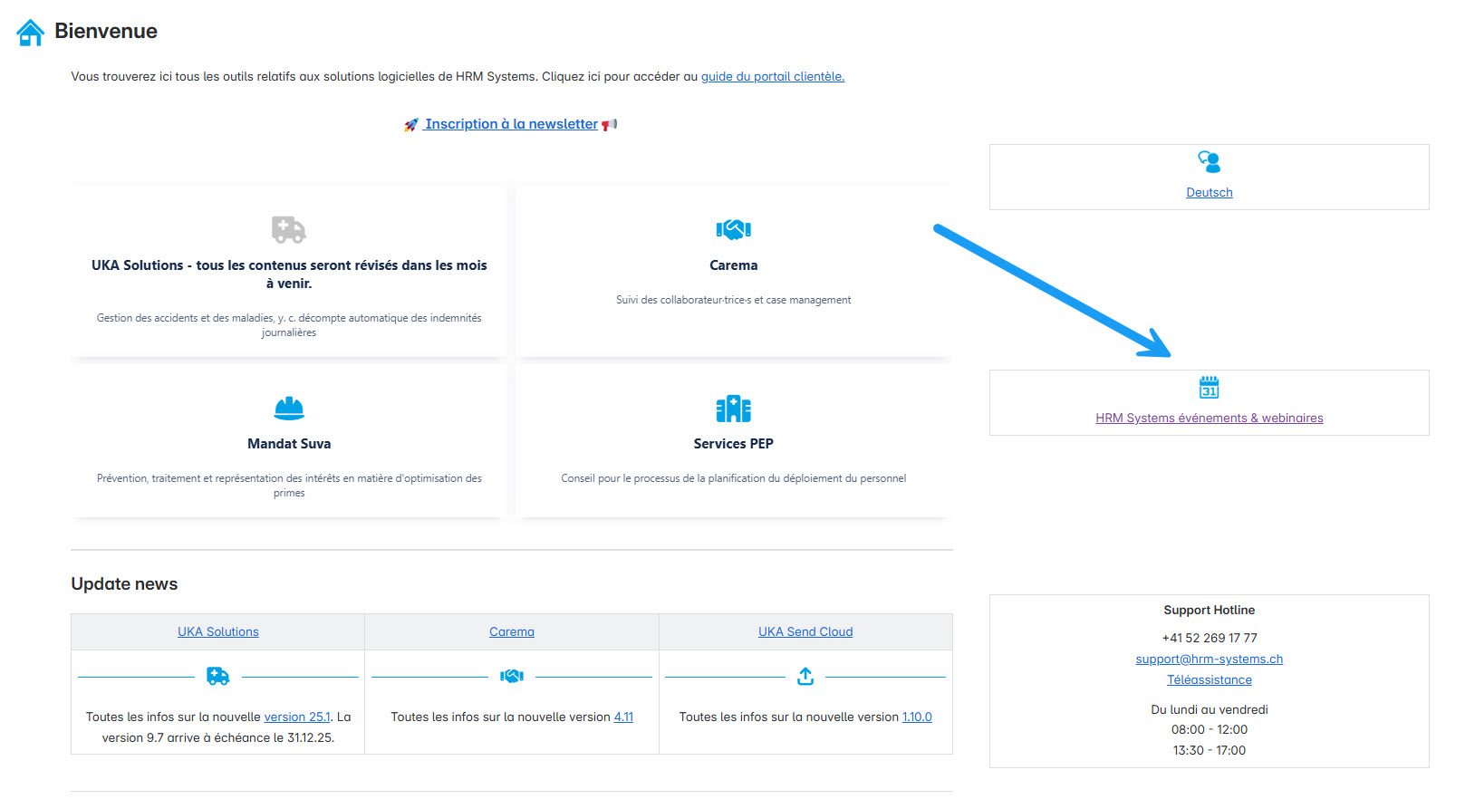This screenshot has height=799, width=1475.
Task: Open the Téléassistance link
Action: [1210, 679]
